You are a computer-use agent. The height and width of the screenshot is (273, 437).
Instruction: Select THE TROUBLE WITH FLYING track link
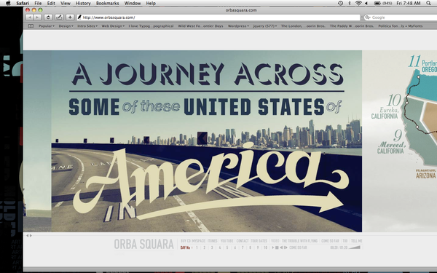(x=299, y=241)
